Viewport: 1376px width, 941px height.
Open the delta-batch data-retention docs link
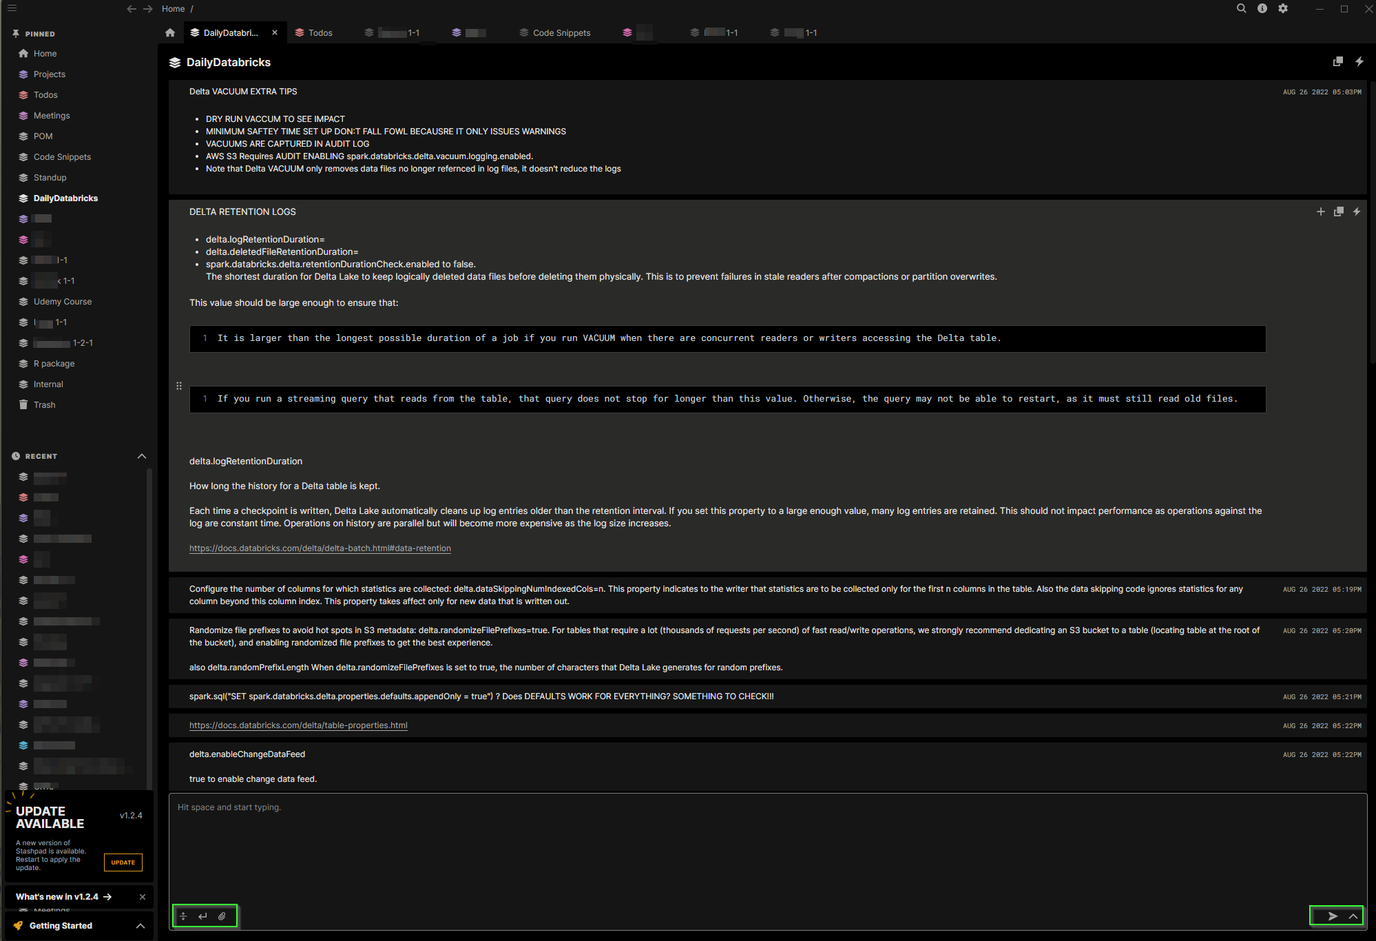coord(320,548)
